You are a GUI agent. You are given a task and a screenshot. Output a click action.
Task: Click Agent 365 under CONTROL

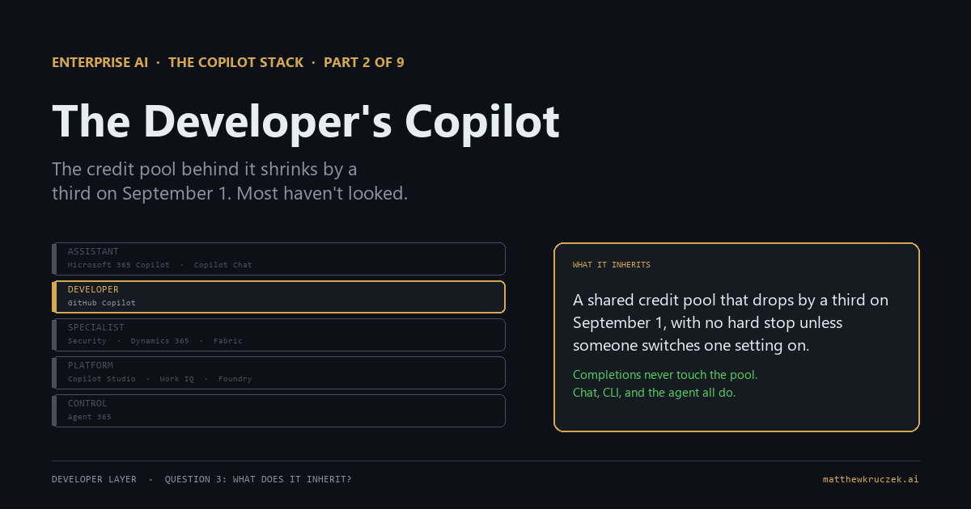point(90,417)
